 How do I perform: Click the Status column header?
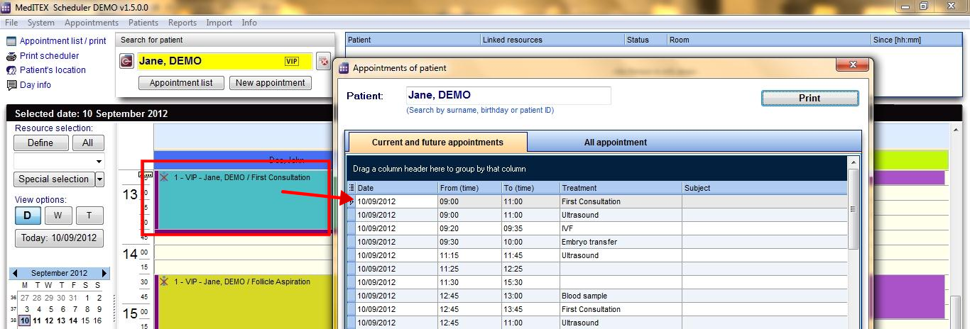tap(645, 40)
